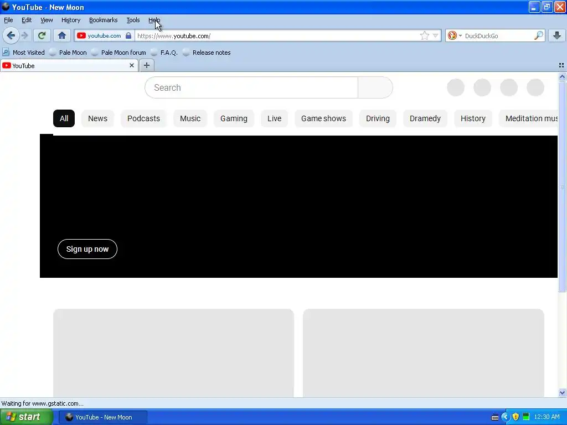The height and width of the screenshot is (425, 567).
Task: Filter by the Driving chip
Action: (378, 118)
